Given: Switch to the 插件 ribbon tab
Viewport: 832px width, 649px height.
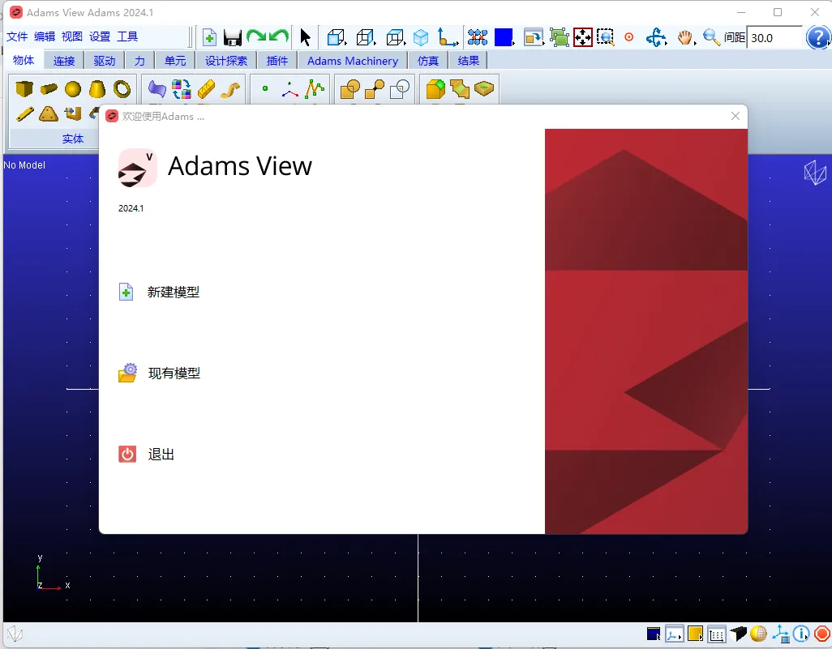Looking at the screenshot, I should [x=277, y=61].
